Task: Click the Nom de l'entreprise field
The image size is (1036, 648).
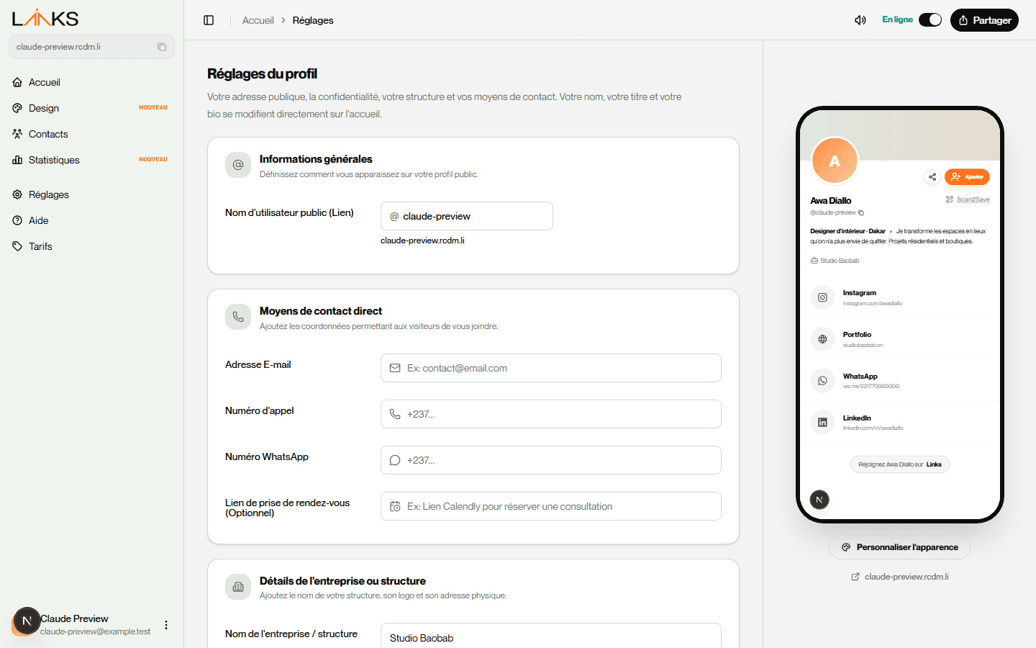Action: coord(551,636)
